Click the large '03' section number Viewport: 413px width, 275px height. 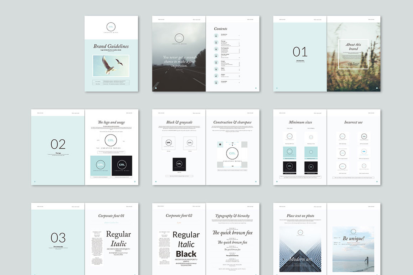(58, 238)
